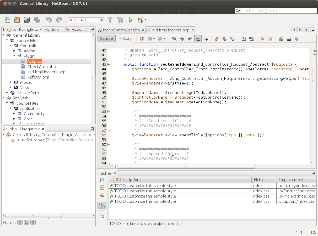Toggle the highlight search matches button

[x=197, y=38]
